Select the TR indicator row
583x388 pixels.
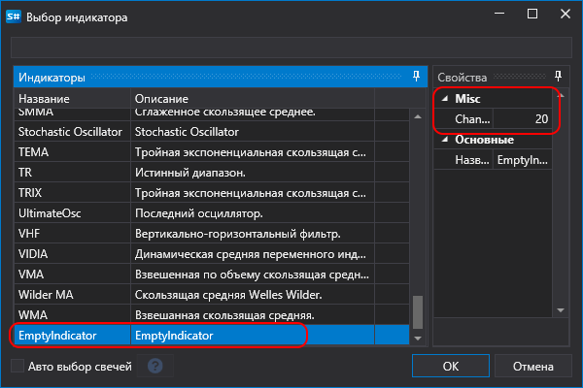[212, 173]
